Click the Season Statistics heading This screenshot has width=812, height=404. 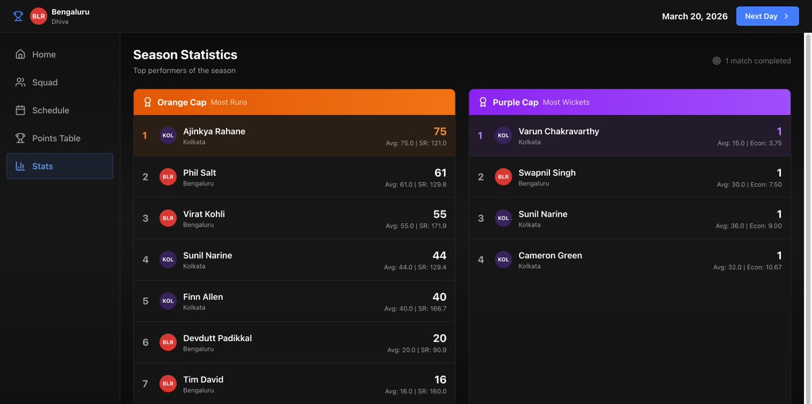pyautogui.click(x=185, y=55)
